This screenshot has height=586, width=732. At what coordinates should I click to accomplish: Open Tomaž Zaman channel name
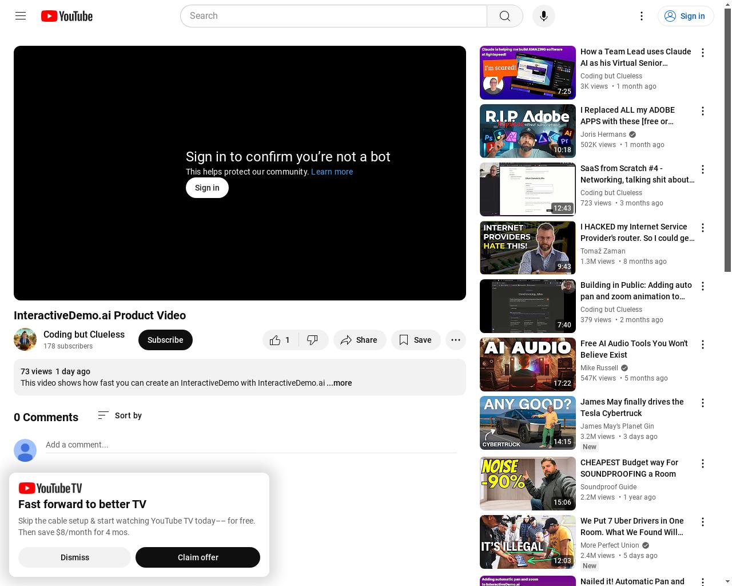tap(603, 251)
